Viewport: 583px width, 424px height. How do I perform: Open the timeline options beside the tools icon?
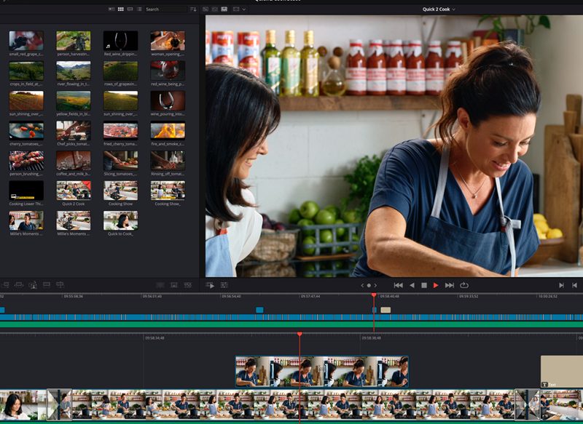pyautogui.click(x=224, y=285)
